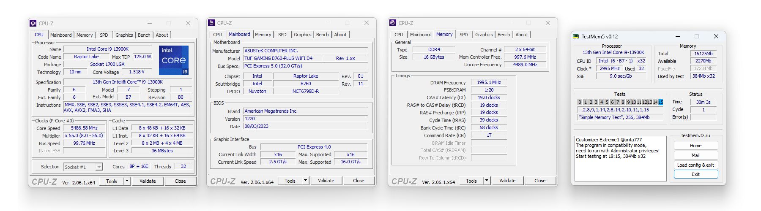Click Multiplier value x 55.0

(x=84, y=136)
